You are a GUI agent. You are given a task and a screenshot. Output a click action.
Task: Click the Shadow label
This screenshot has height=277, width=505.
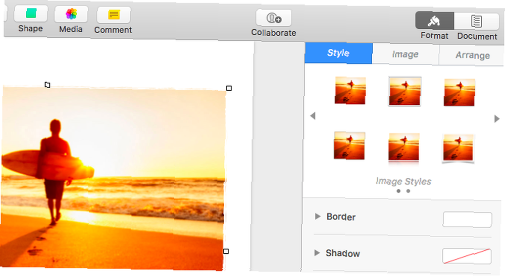(343, 253)
